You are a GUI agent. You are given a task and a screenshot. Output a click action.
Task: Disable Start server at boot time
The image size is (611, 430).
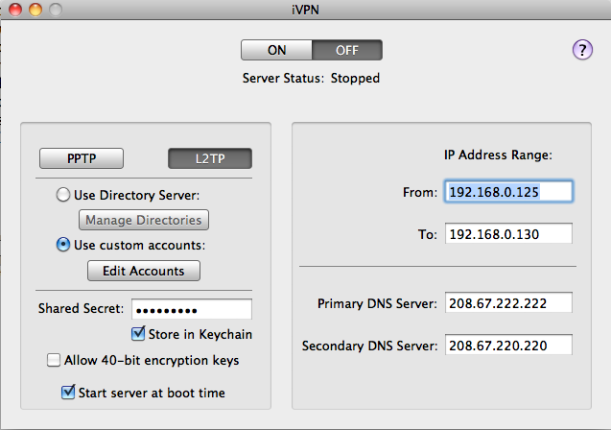(x=68, y=393)
